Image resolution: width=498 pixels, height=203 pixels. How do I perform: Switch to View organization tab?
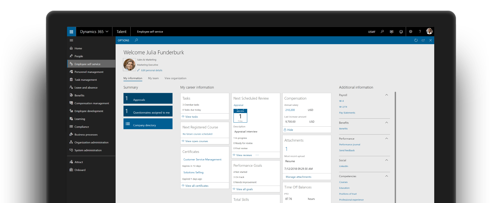click(x=175, y=78)
